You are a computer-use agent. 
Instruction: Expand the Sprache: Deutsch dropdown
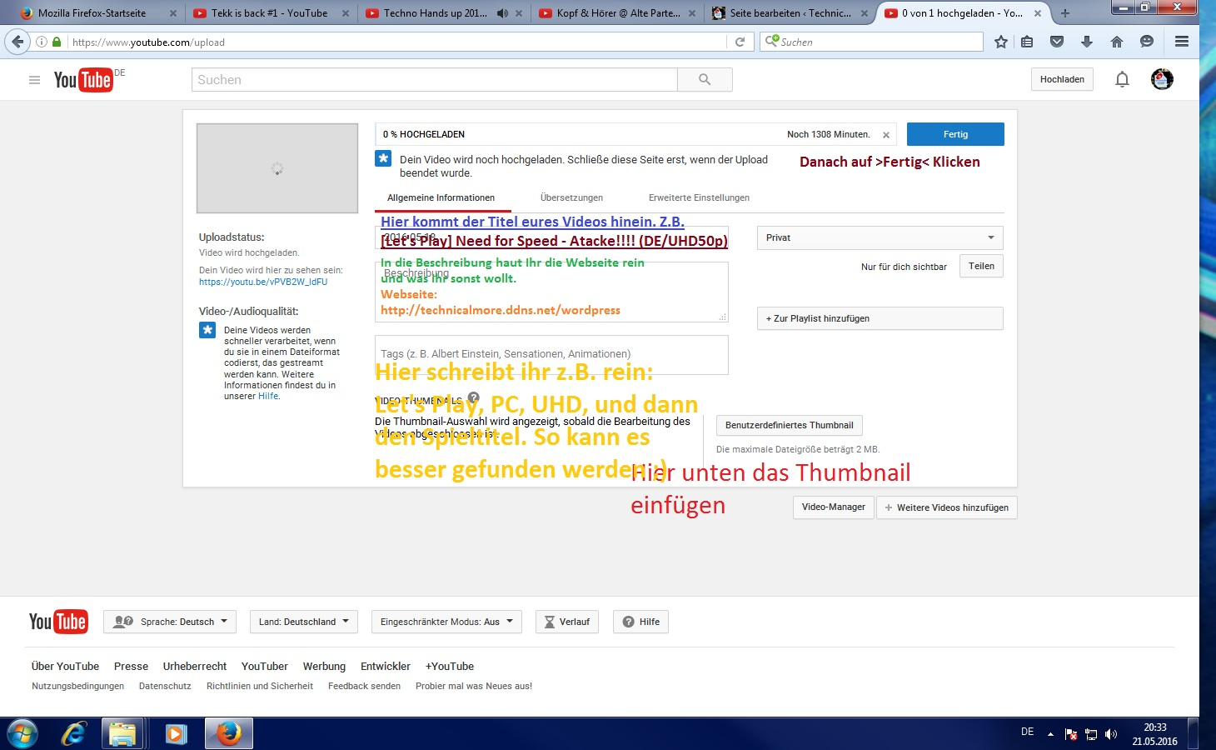170,622
